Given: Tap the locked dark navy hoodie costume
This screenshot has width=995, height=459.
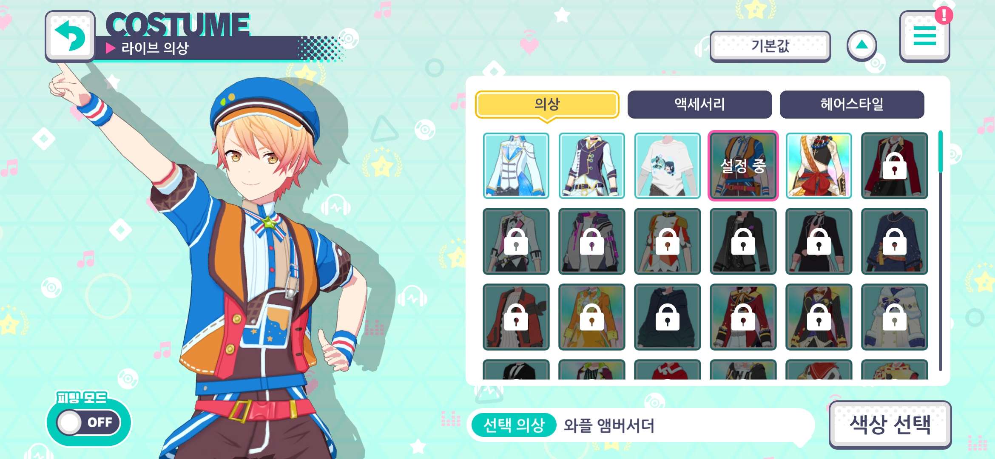Looking at the screenshot, I should pos(668,317).
